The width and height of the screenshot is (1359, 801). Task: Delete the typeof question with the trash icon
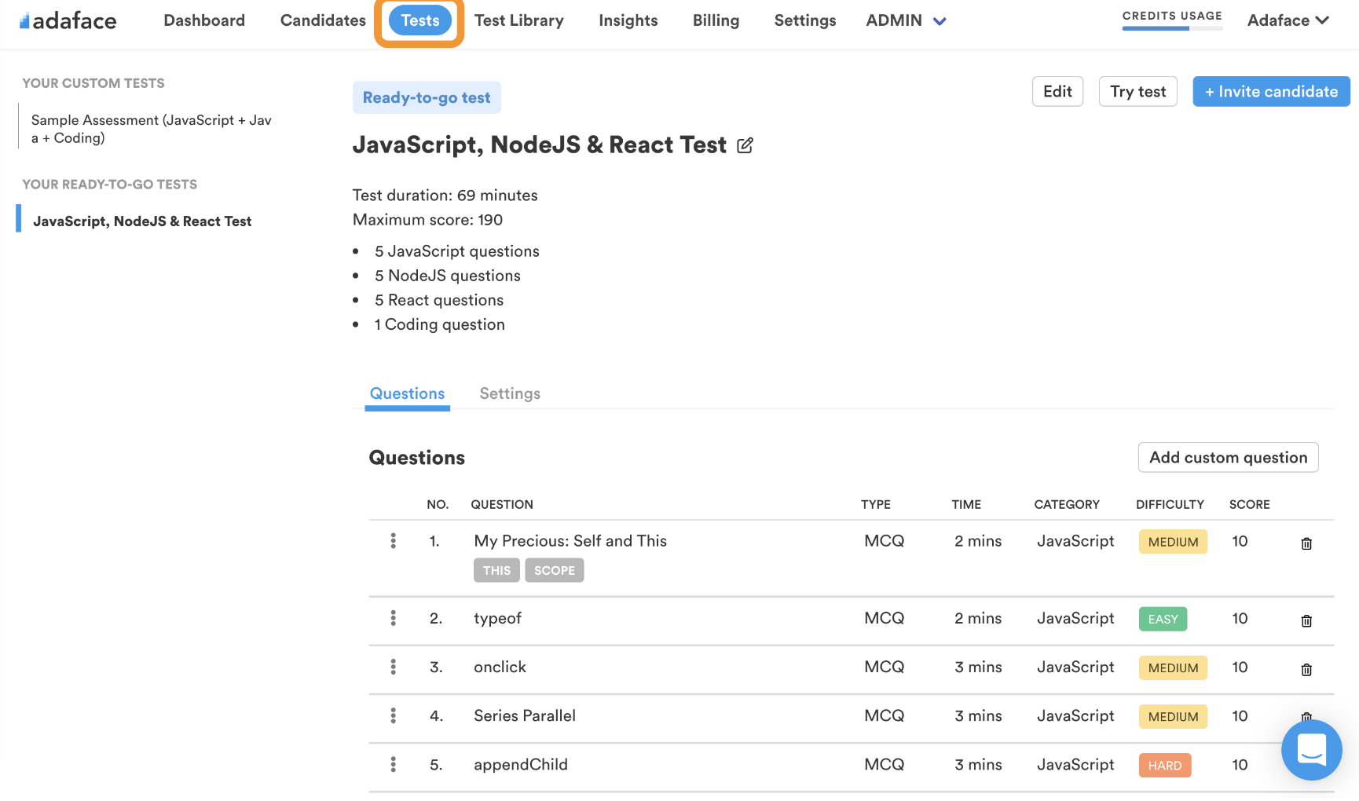pyautogui.click(x=1306, y=620)
